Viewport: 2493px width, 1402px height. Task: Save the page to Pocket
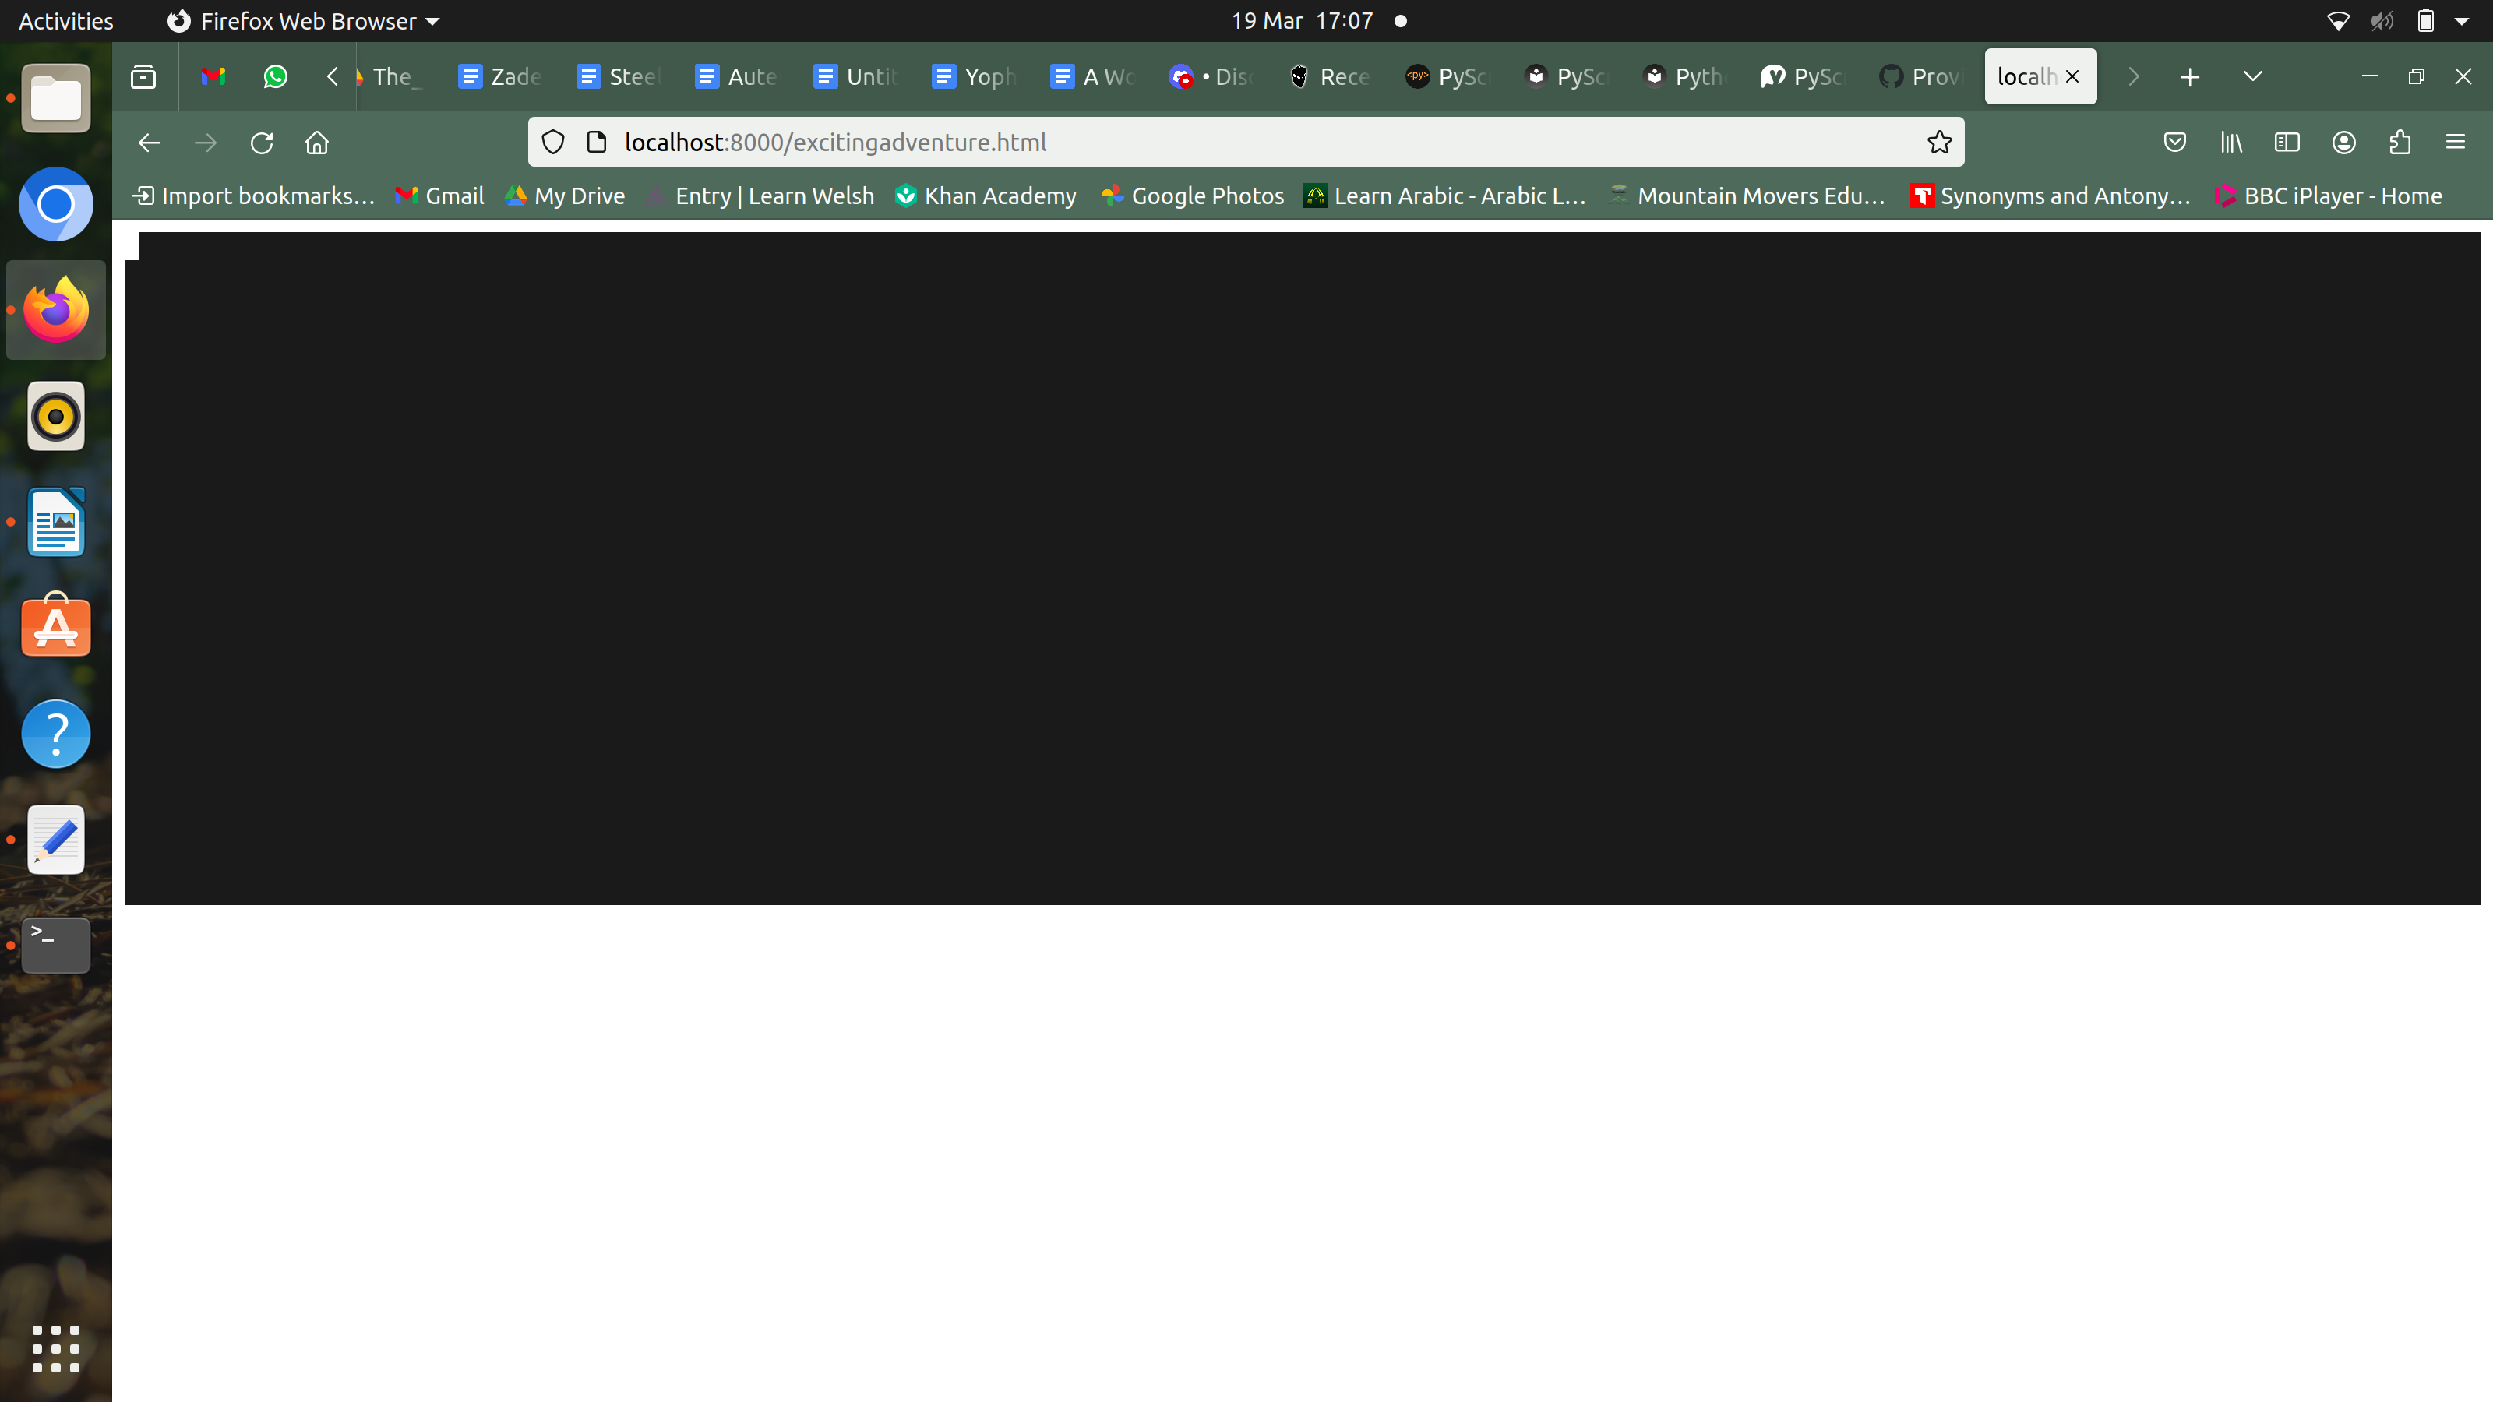click(2174, 143)
